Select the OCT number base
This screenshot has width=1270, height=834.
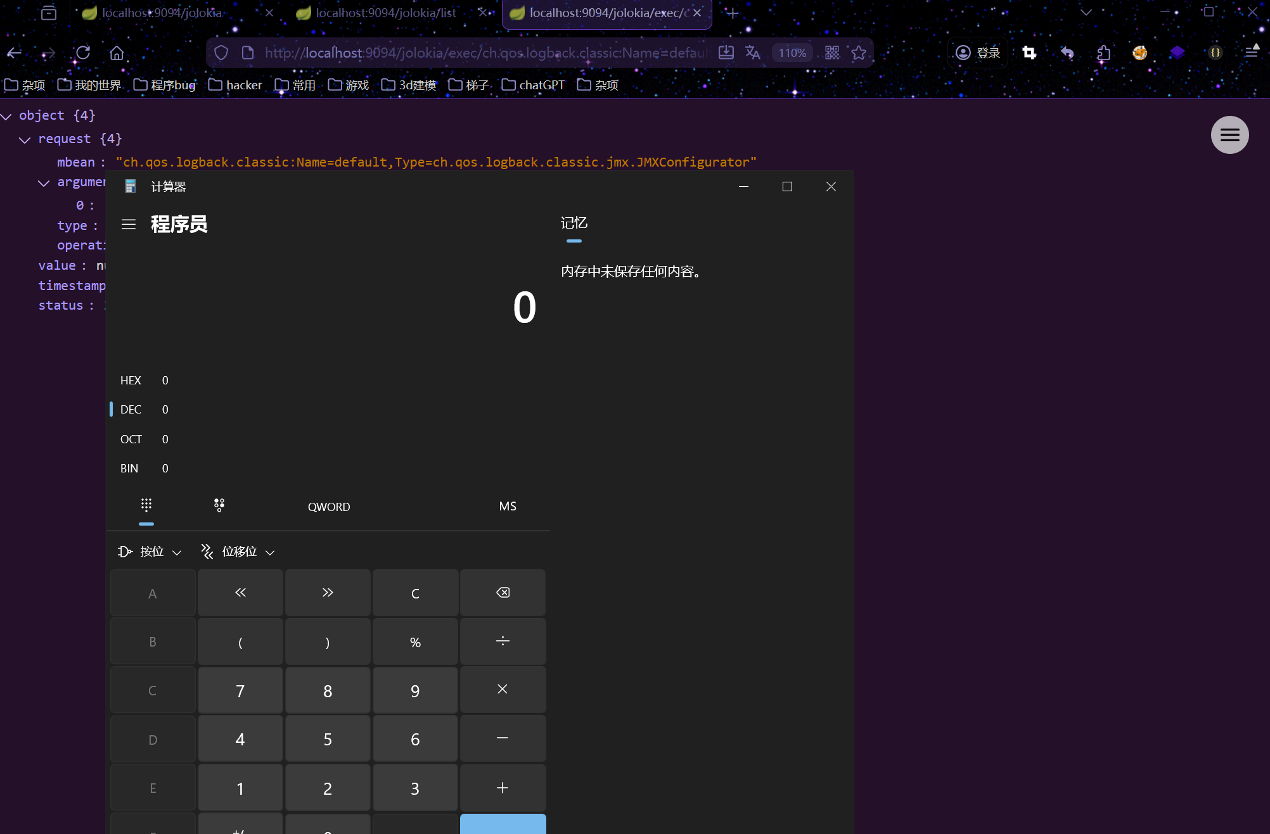point(131,439)
